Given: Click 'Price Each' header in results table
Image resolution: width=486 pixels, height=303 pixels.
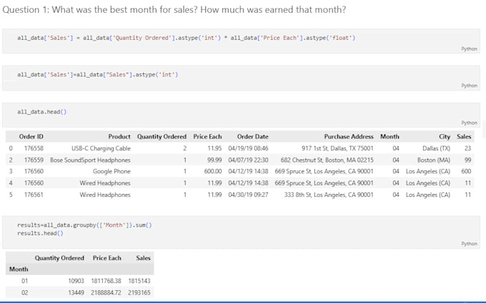Looking at the screenshot, I should click(x=107, y=258).
